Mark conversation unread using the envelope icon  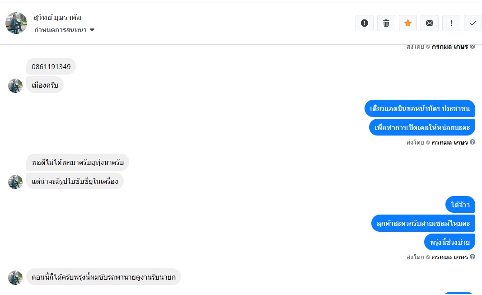(429, 23)
